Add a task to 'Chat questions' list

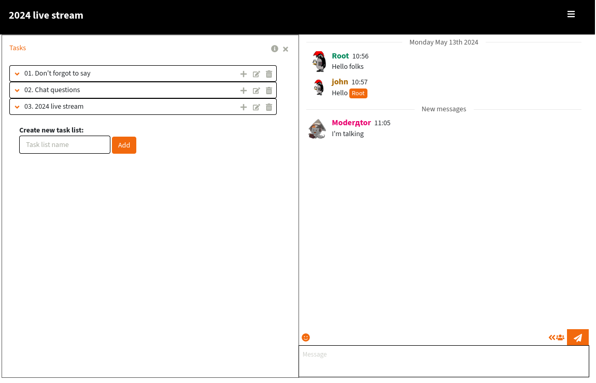pyautogui.click(x=244, y=91)
